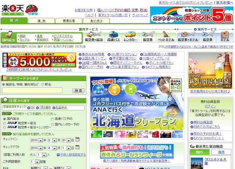Switch to the 海外 tab

(x=41, y=21)
